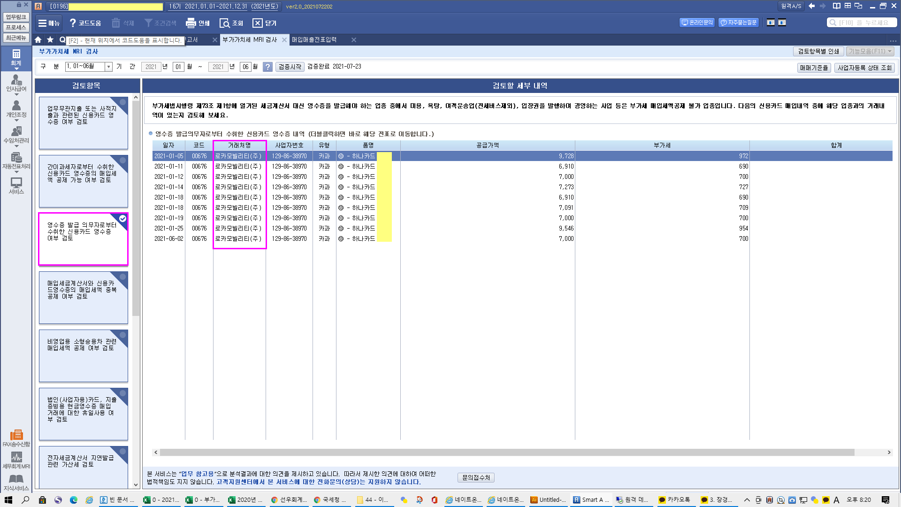Select the 부가가치세 MRI 검사 tab

point(250,40)
